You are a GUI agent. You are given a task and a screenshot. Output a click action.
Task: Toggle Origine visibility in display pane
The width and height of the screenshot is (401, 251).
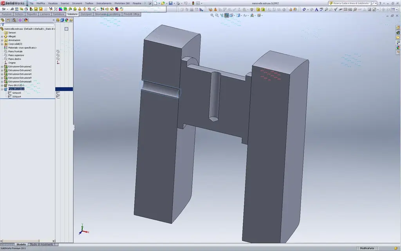point(58,62)
